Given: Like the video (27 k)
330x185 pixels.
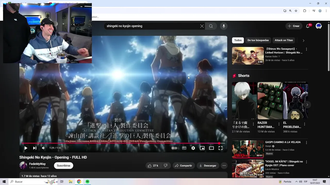Looking at the screenshot, I should 153,166.
